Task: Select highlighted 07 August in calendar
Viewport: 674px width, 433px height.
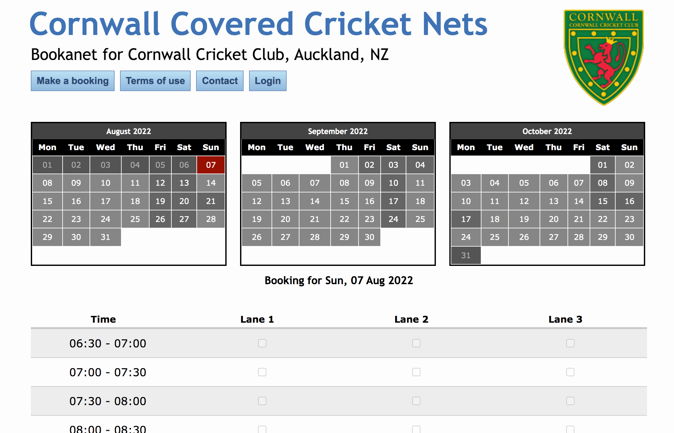Action: 211,165
